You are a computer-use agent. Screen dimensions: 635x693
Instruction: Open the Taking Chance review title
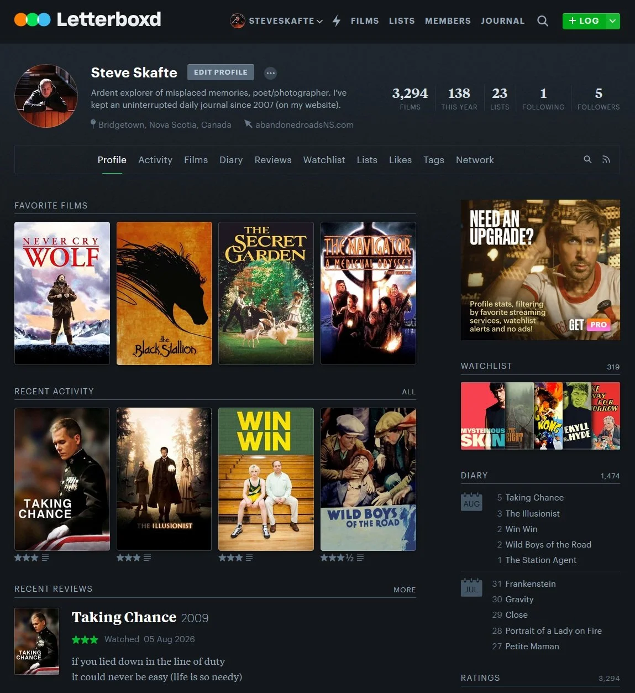coord(124,617)
